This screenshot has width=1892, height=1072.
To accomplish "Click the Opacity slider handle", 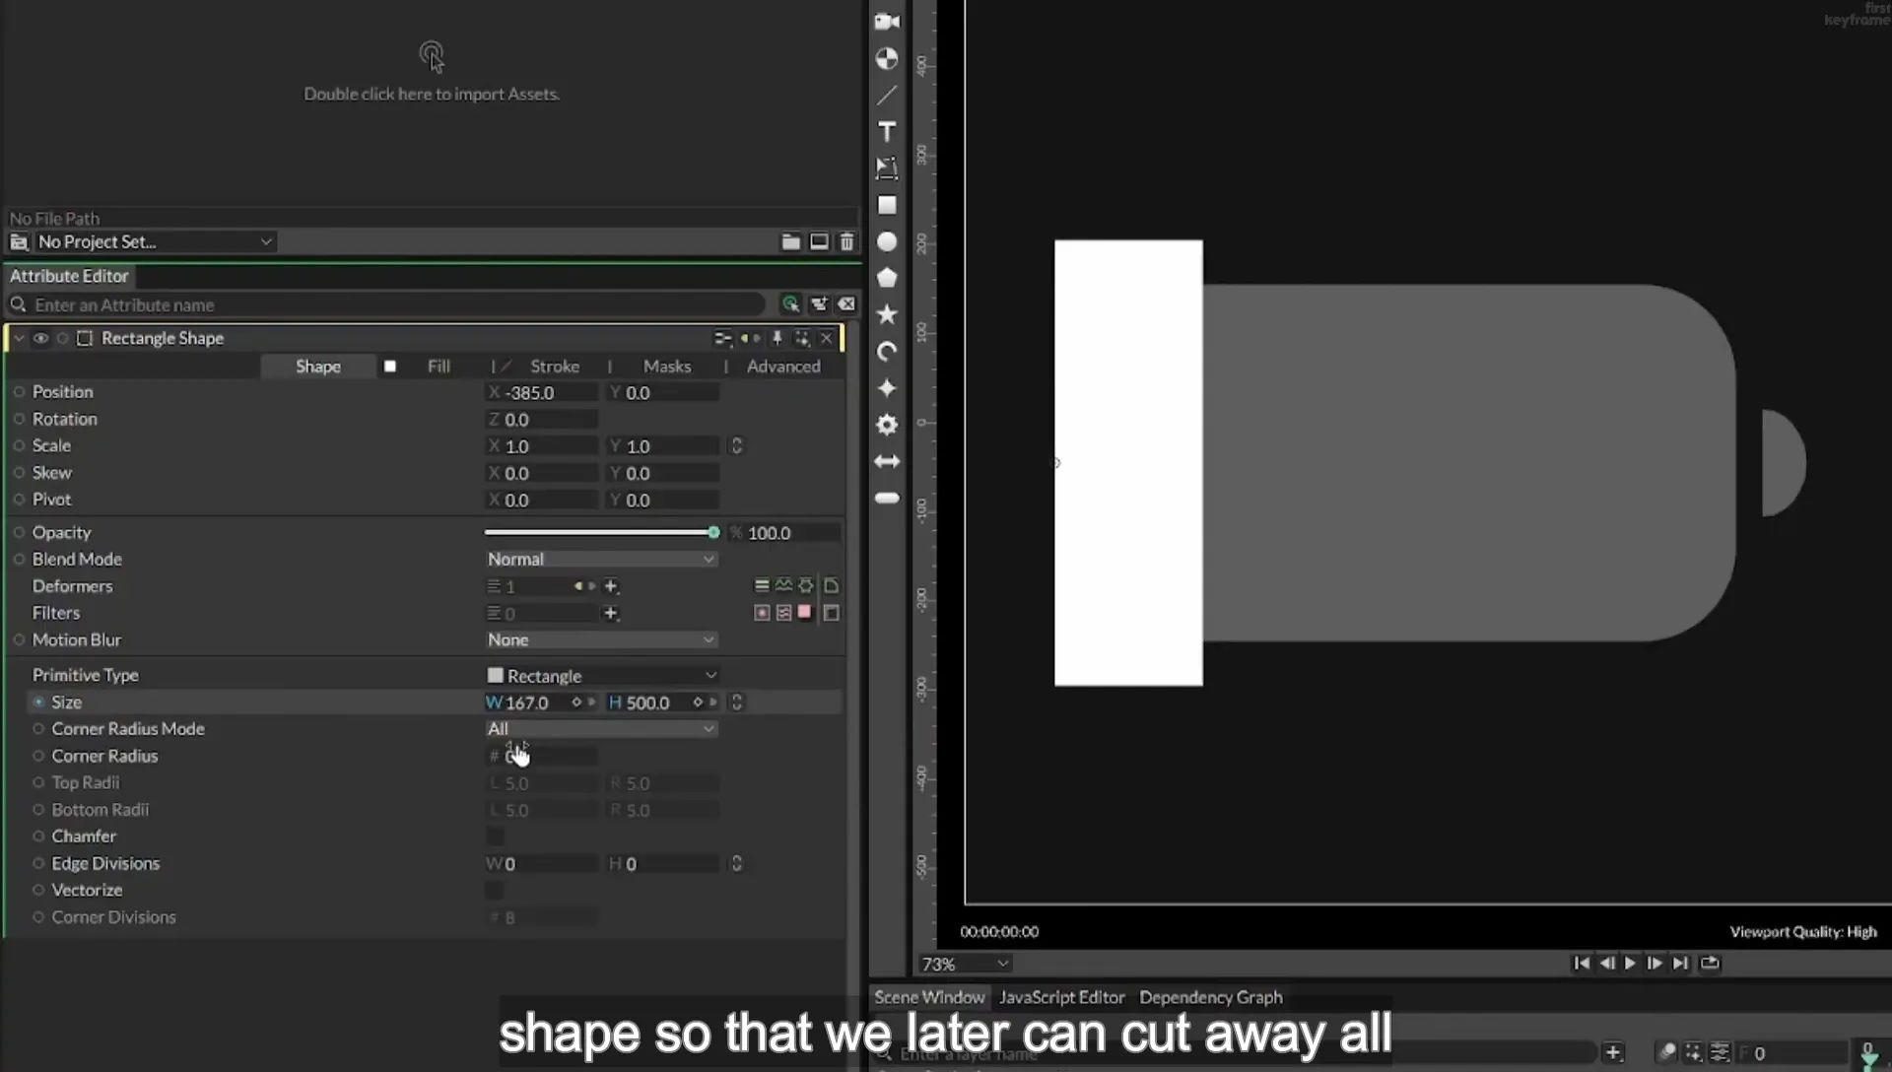I will coord(713,532).
